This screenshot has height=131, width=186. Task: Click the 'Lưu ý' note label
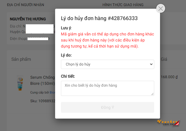(66, 28)
